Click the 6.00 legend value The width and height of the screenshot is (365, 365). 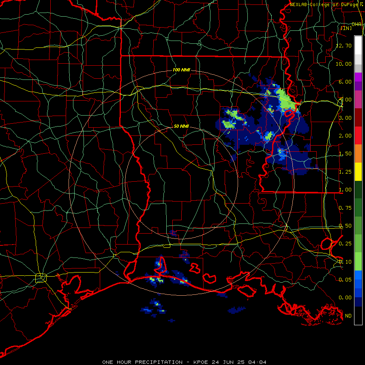(345, 82)
